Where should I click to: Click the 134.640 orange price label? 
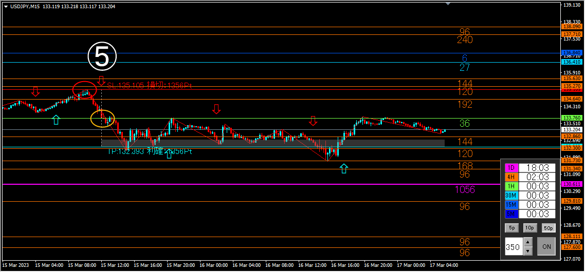click(572, 99)
